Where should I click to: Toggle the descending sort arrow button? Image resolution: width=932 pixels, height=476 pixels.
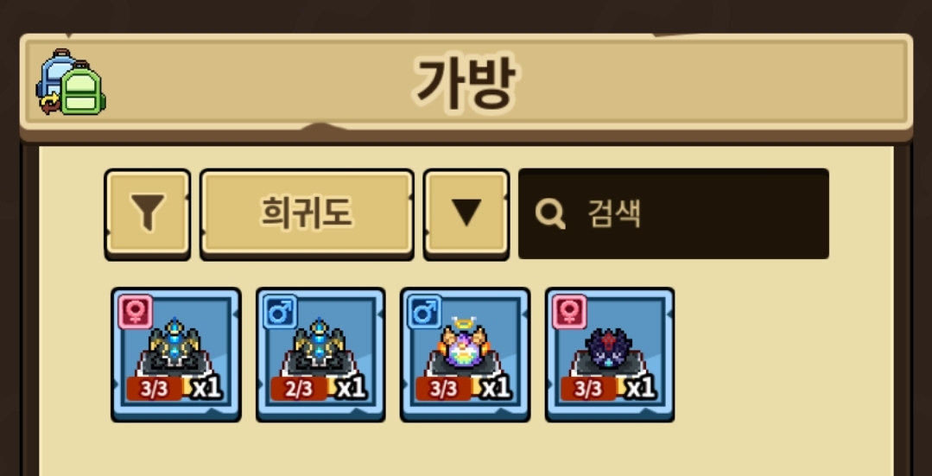466,214
